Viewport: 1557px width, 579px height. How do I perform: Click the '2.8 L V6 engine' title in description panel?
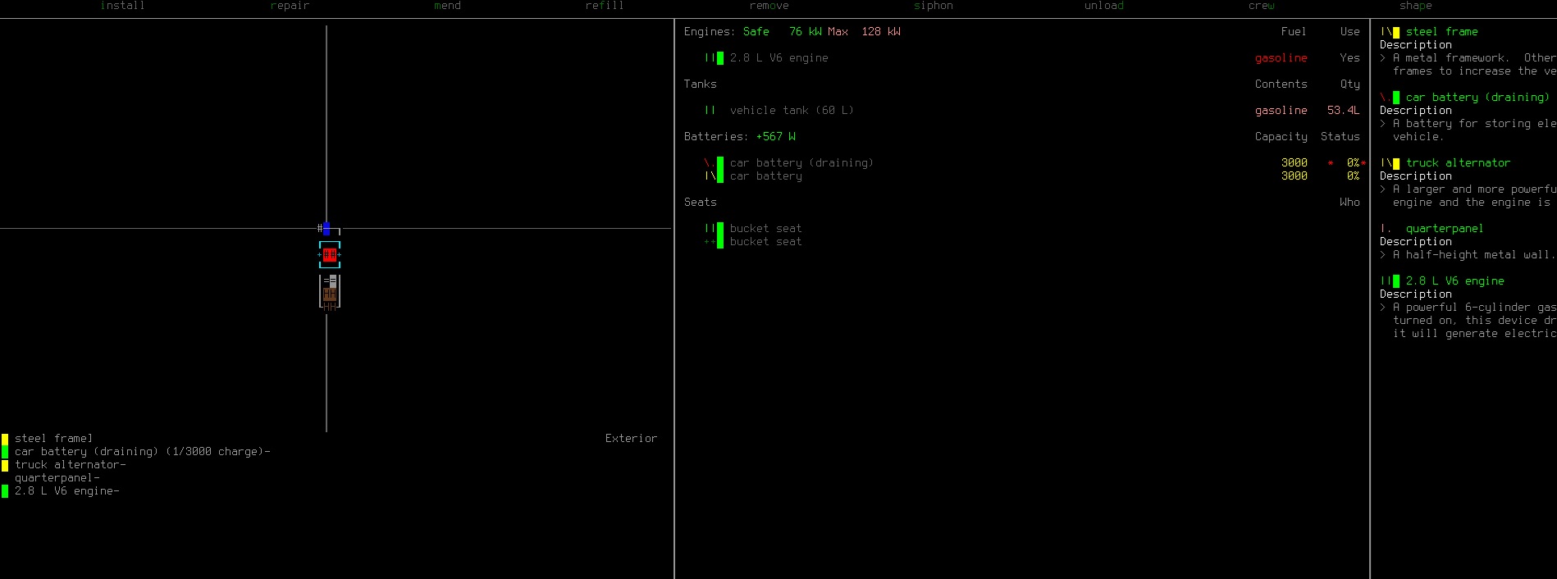coord(1455,281)
